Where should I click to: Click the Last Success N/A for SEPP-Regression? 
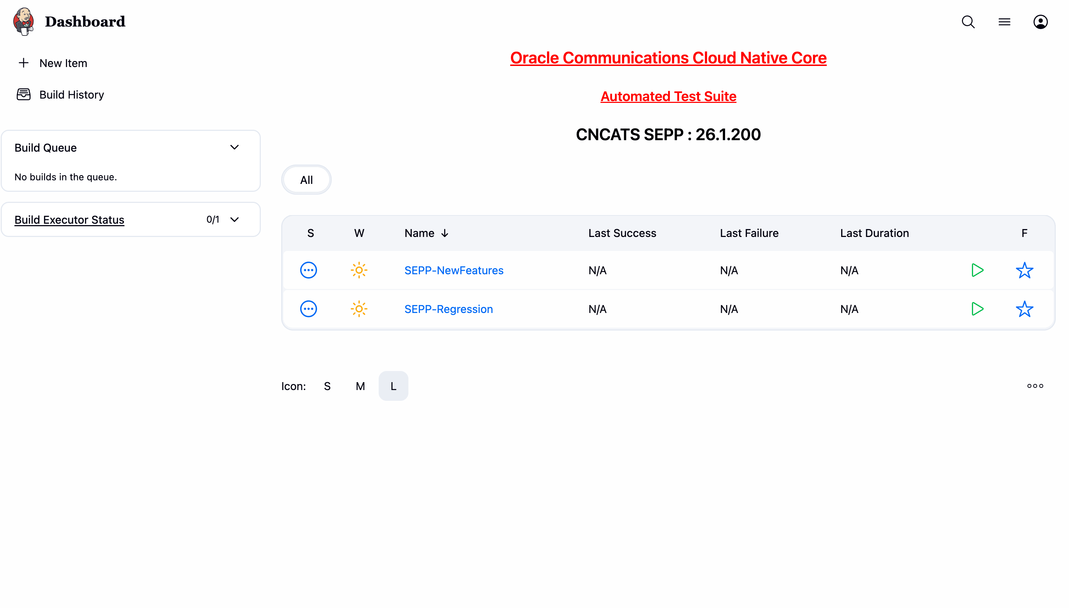point(597,309)
